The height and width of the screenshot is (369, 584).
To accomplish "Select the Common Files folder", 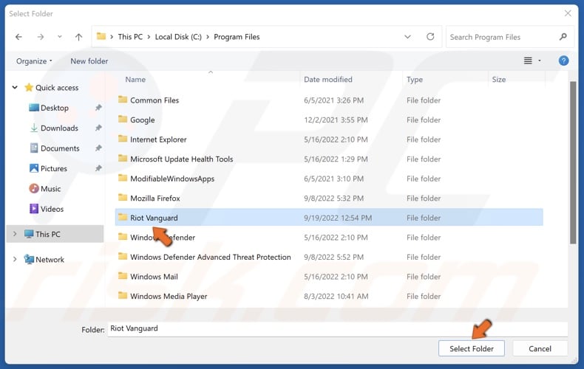I will click(x=329, y=100).
